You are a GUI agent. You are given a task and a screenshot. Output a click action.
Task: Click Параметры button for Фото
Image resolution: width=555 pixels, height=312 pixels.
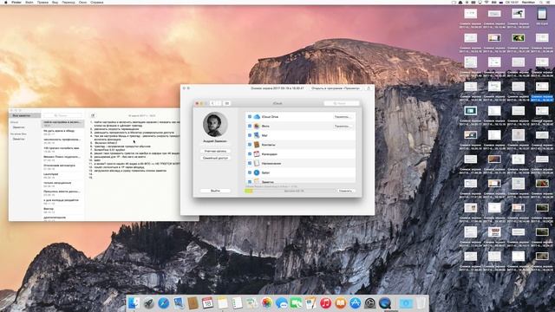click(x=343, y=126)
